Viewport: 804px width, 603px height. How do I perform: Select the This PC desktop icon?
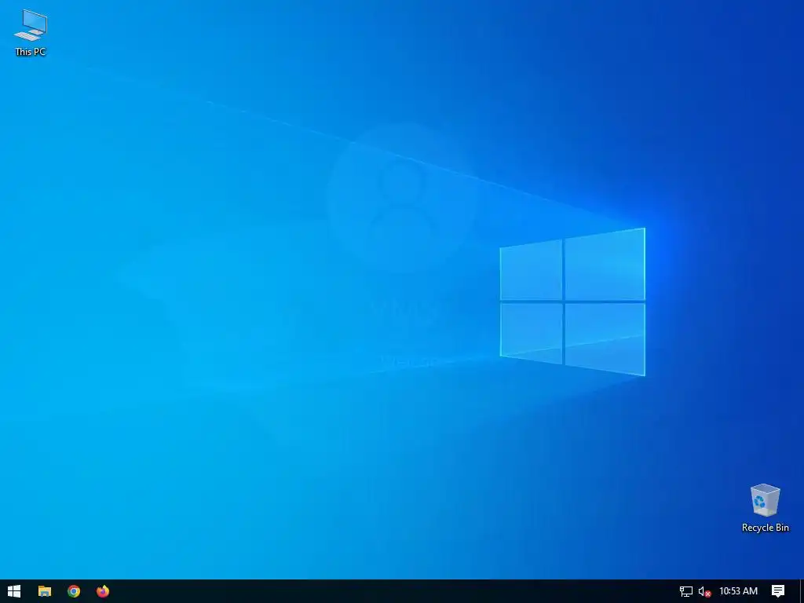coord(31,31)
